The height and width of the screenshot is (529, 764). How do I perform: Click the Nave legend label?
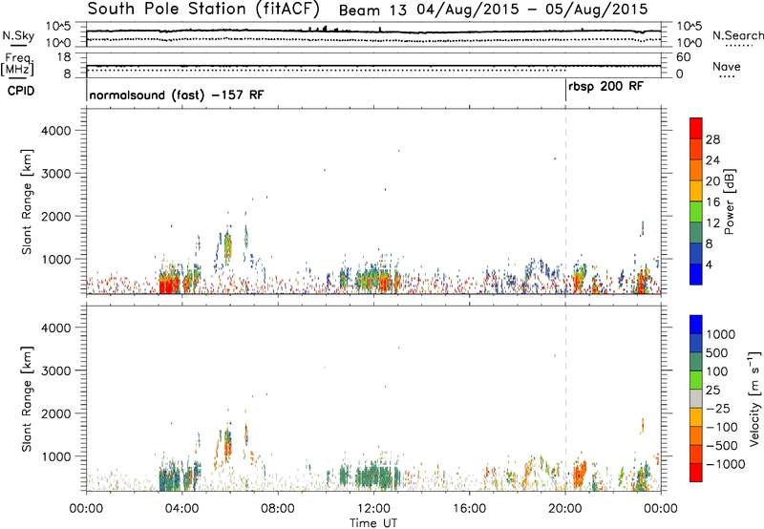click(726, 66)
